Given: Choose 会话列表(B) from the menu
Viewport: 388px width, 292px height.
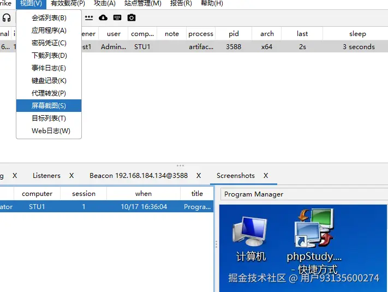Looking at the screenshot, I should point(49,18).
